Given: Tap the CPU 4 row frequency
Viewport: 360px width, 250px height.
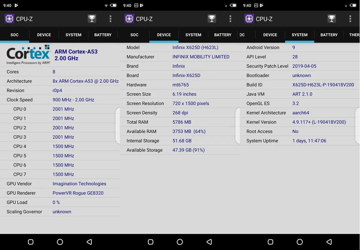Looking at the screenshot, I should [x=63, y=146].
